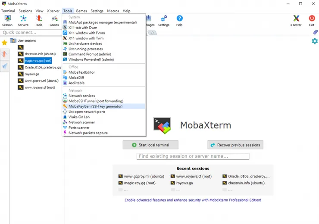
Task: Choose Network services entry
Action: pos(104,96)
